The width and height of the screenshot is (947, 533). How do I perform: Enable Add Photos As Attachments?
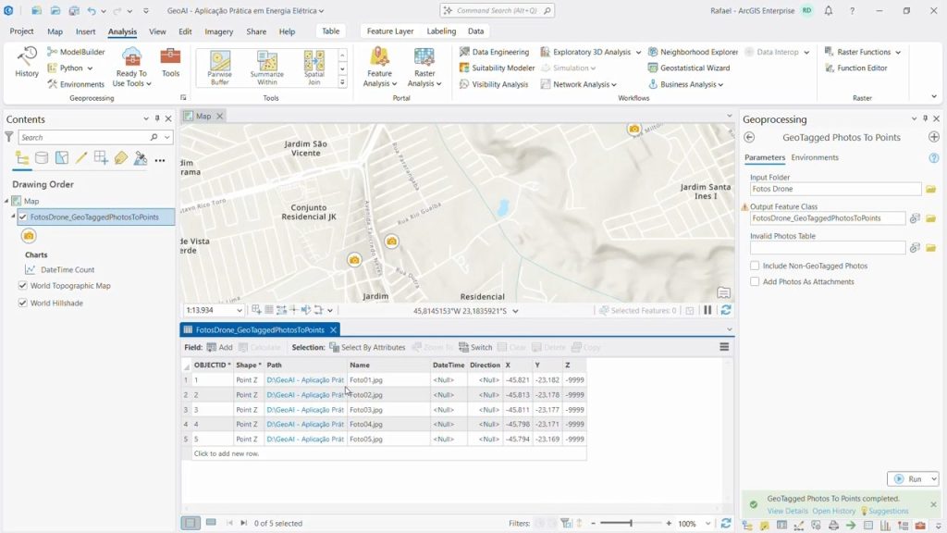[755, 281]
